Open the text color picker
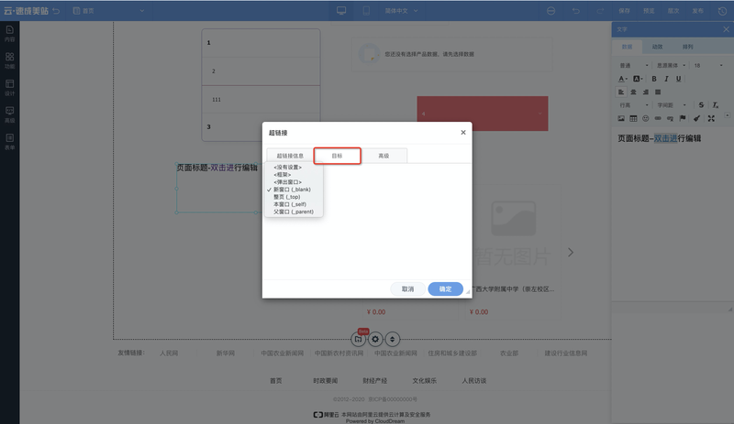The image size is (734, 424). (623, 79)
